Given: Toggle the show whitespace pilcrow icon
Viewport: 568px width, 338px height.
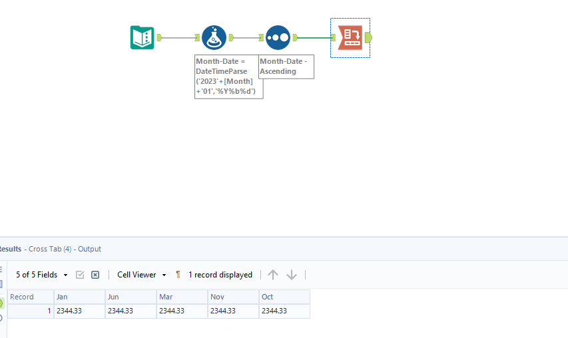Looking at the screenshot, I should [x=178, y=275].
